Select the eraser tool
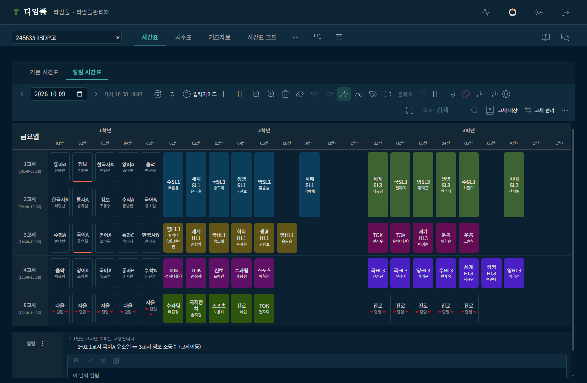The width and height of the screenshot is (587, 383). point(300,94)
